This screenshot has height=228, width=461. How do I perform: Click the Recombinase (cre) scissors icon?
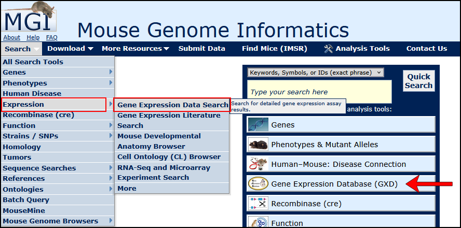[258, 204]
